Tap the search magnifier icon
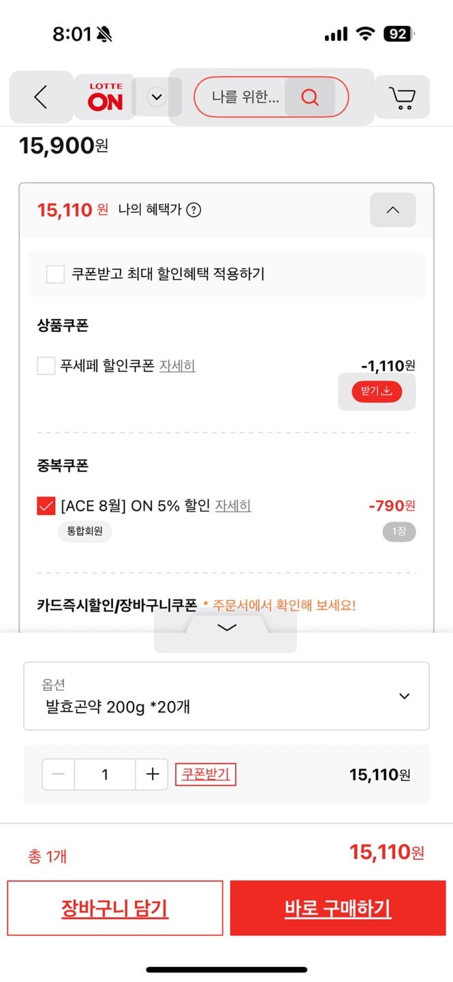This screenshot has height=982, width=453. [310, 98]
